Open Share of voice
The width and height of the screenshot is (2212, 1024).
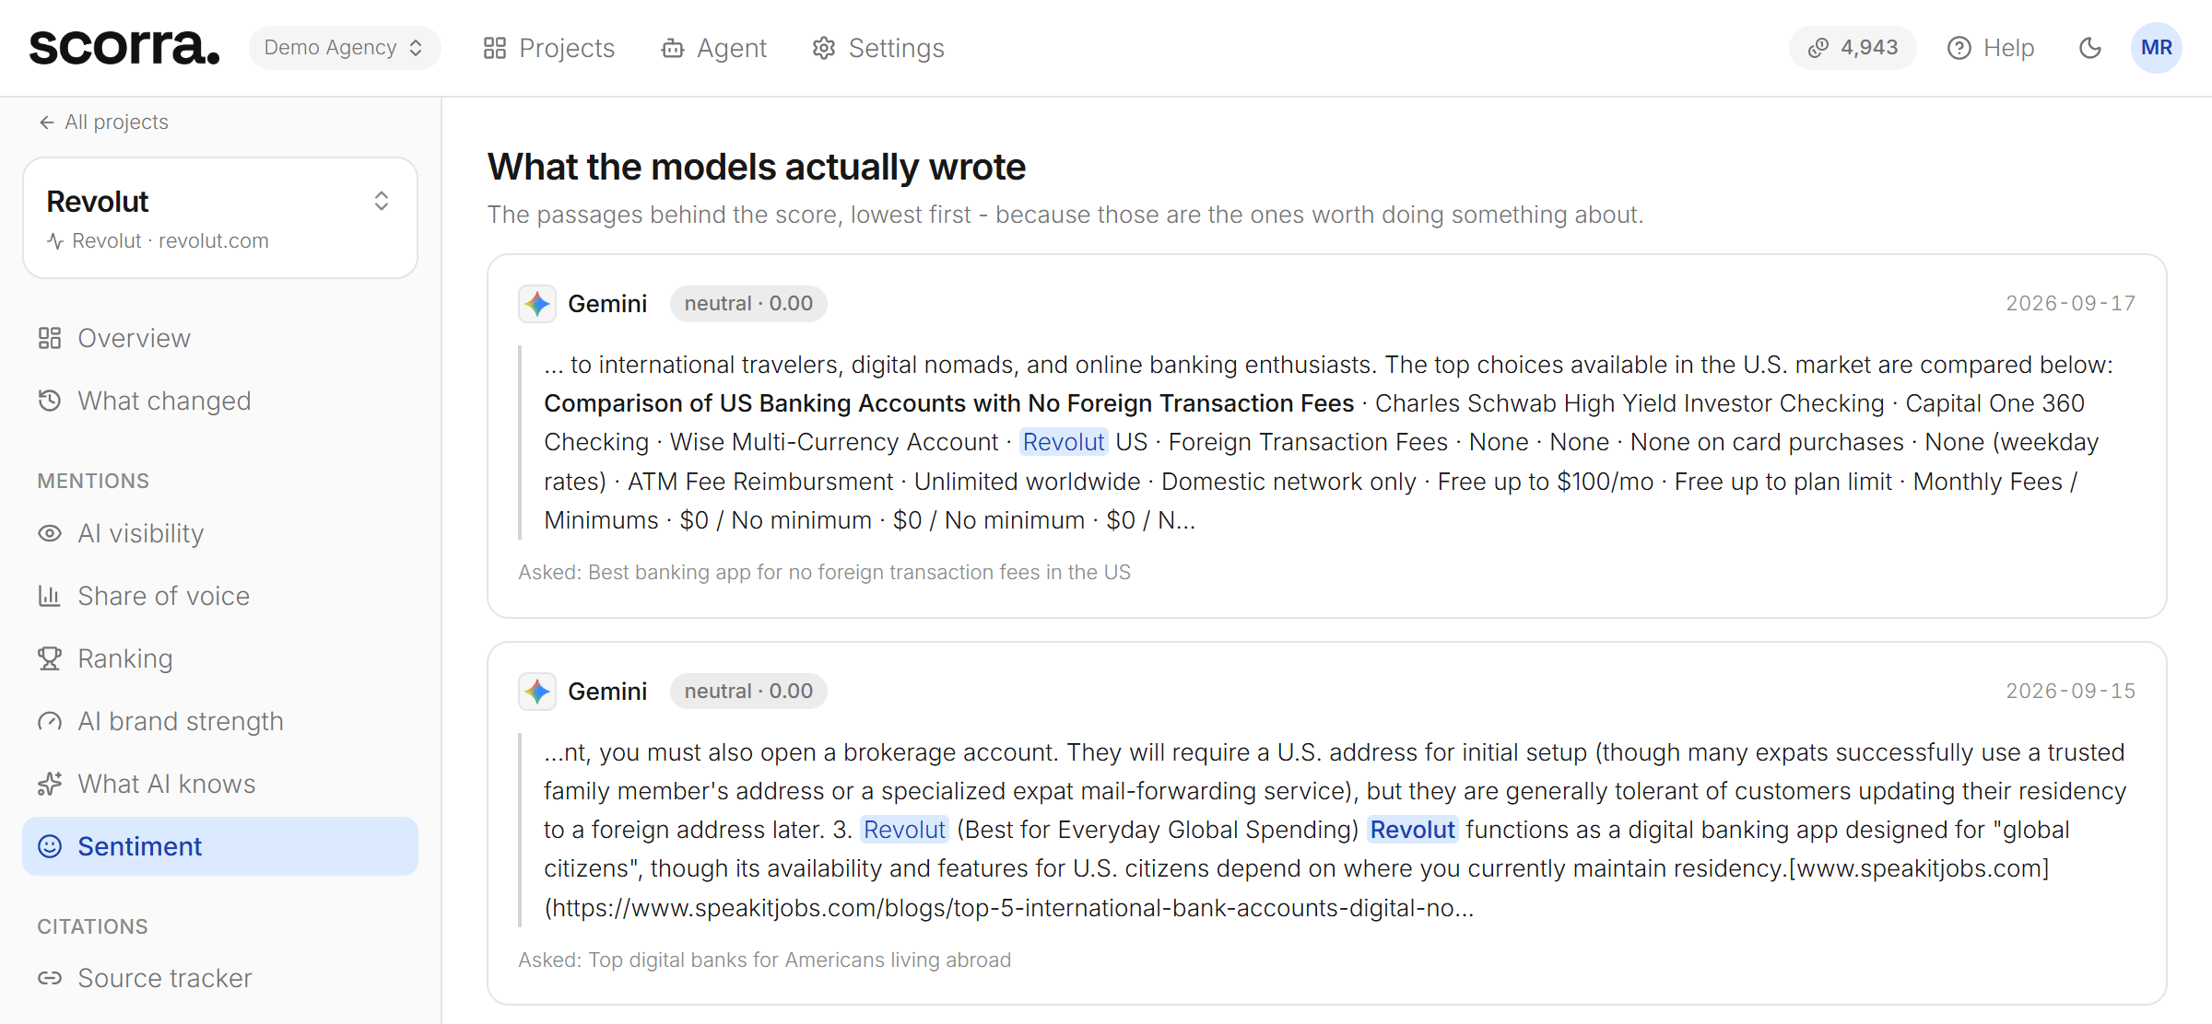coord(220,596)
